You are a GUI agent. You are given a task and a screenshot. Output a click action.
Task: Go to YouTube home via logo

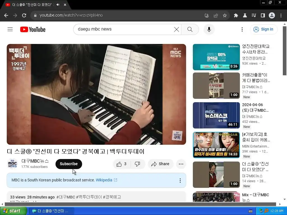(33, 29)
